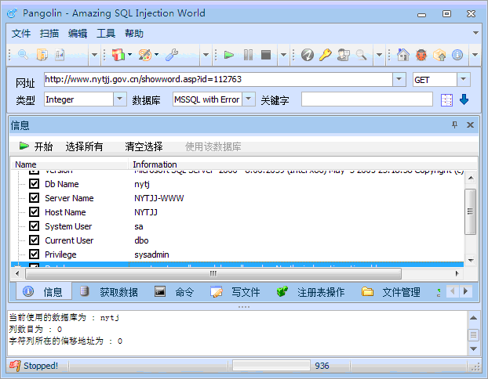Click 清空选择 button
Viewport: 488px width, 379px height.
144,146
